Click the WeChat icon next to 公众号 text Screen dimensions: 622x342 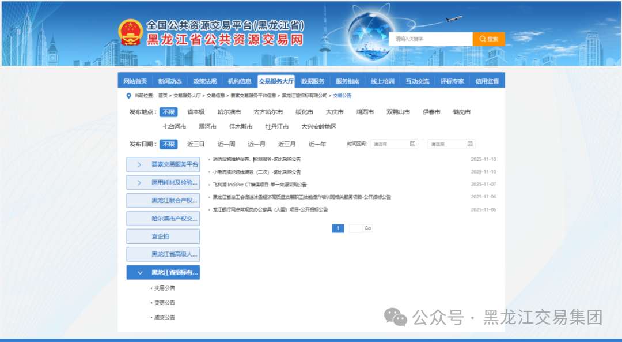(395, 317)
